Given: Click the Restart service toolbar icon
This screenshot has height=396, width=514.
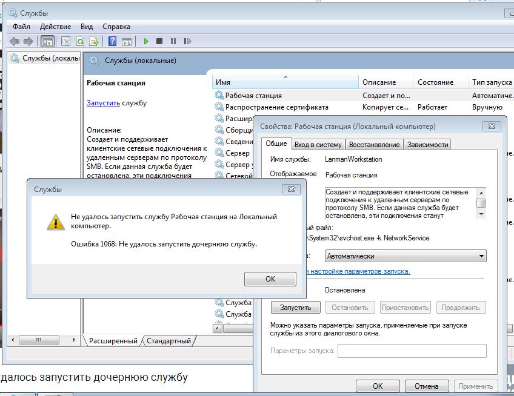Looking at the screenshot, I should 188,42.
